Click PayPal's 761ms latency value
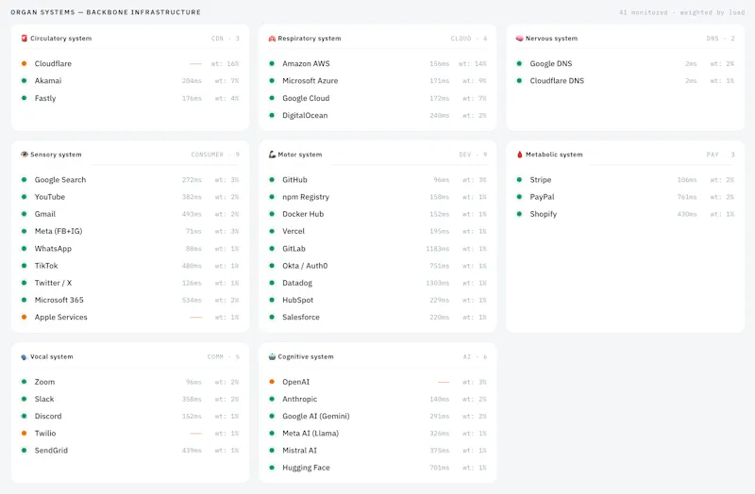The height and width of the screenshot is (494, 755). point(687,197)
